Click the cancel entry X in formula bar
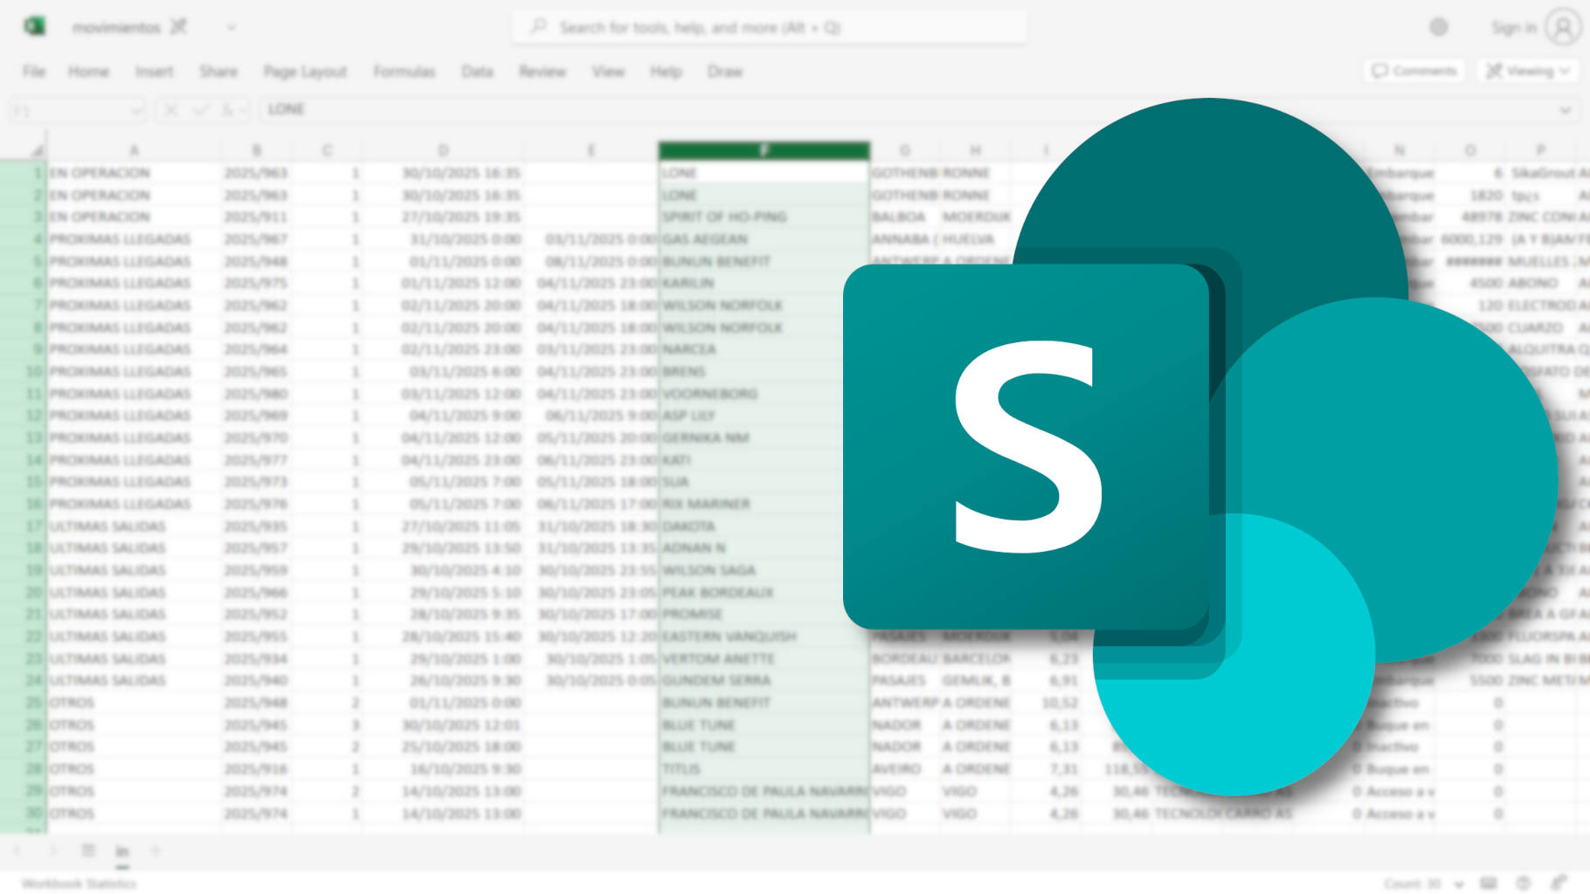This screenshot has height=894, width=1590. pos(171,110)
